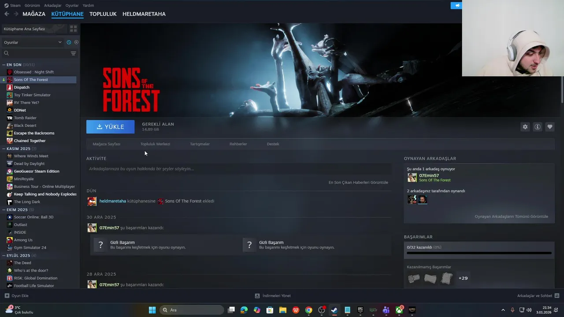Screen dimensions: 564x317
Task: Open the Mağaza Sayfası link
Action: pyautogui.click(x=106, y=144)
